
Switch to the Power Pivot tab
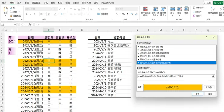107,3
